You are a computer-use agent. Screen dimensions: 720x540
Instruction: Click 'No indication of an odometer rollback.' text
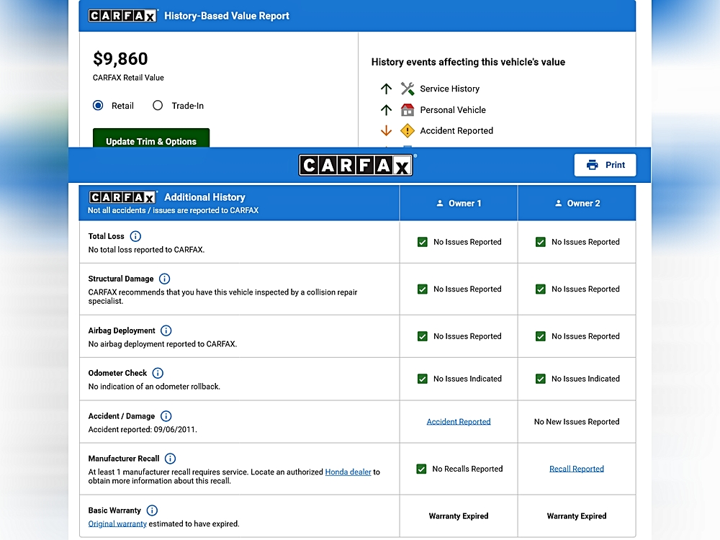coord(154,387)
